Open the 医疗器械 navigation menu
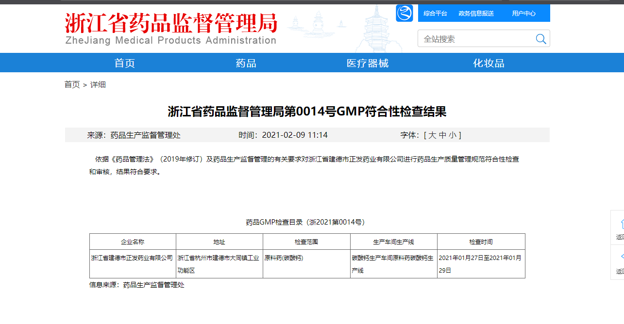Image resolution: width=624 pixels, height=324 pixels. click(x=368, y=63)
